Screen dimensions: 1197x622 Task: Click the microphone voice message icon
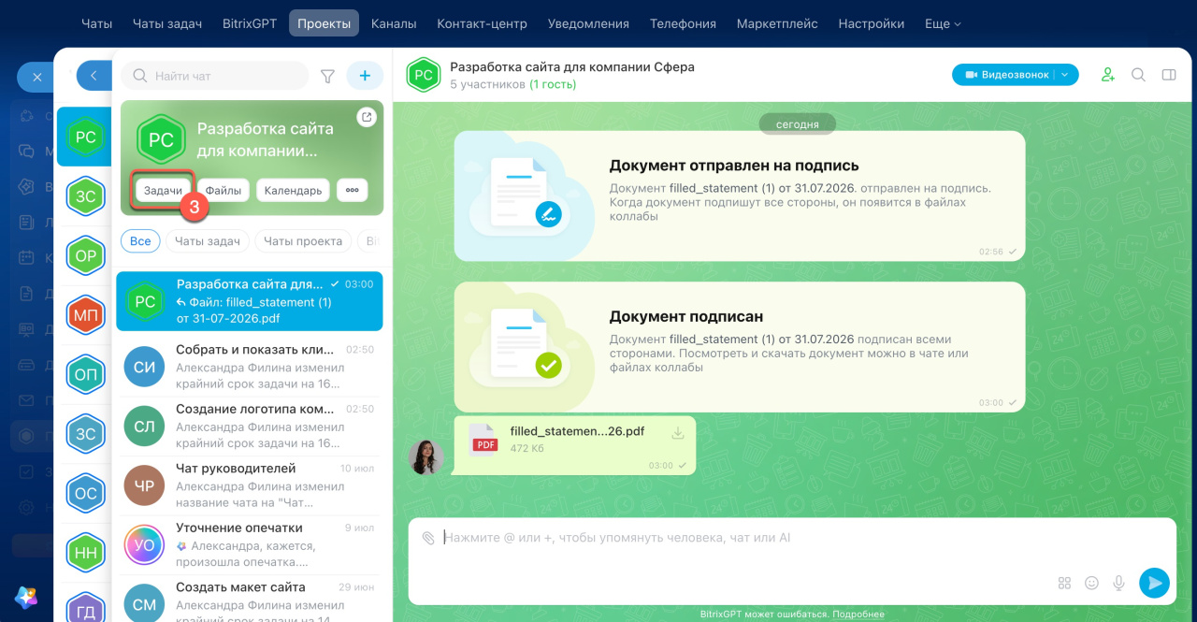(x=1118, y=583)
